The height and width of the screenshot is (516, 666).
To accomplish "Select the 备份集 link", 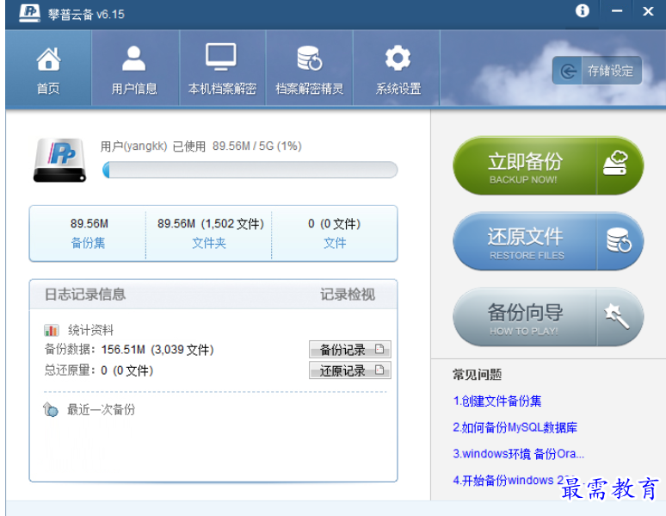I will (x=88, y=243).
